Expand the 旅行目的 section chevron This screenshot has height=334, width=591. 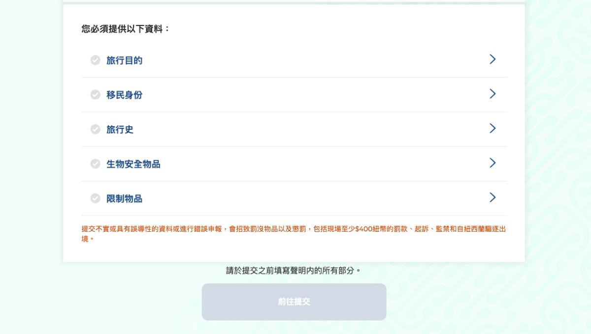pyautogui.click(x=492, y=59)
